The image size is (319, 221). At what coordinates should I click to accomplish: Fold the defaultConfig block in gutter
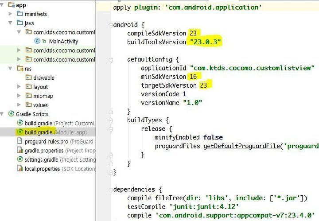[x=111, y=60]
